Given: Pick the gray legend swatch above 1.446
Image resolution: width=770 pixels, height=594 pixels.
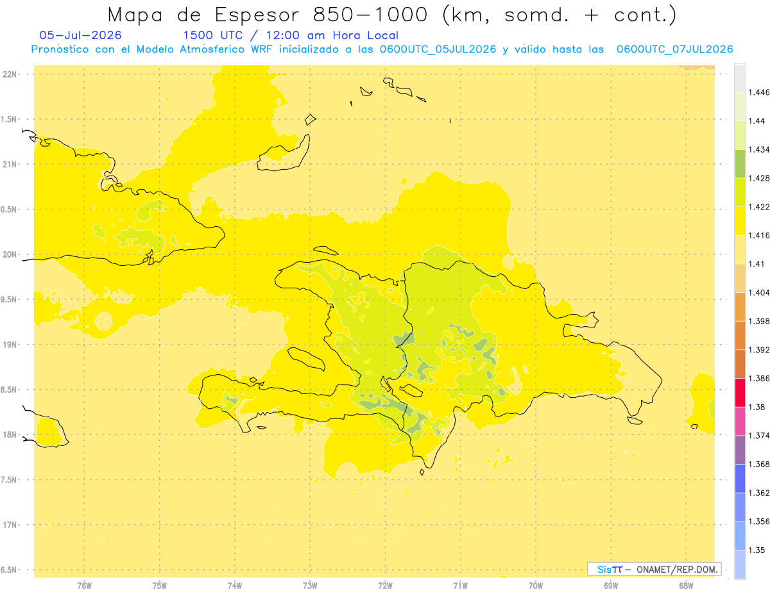Looking at the screenshot, I should coord(740,78).
